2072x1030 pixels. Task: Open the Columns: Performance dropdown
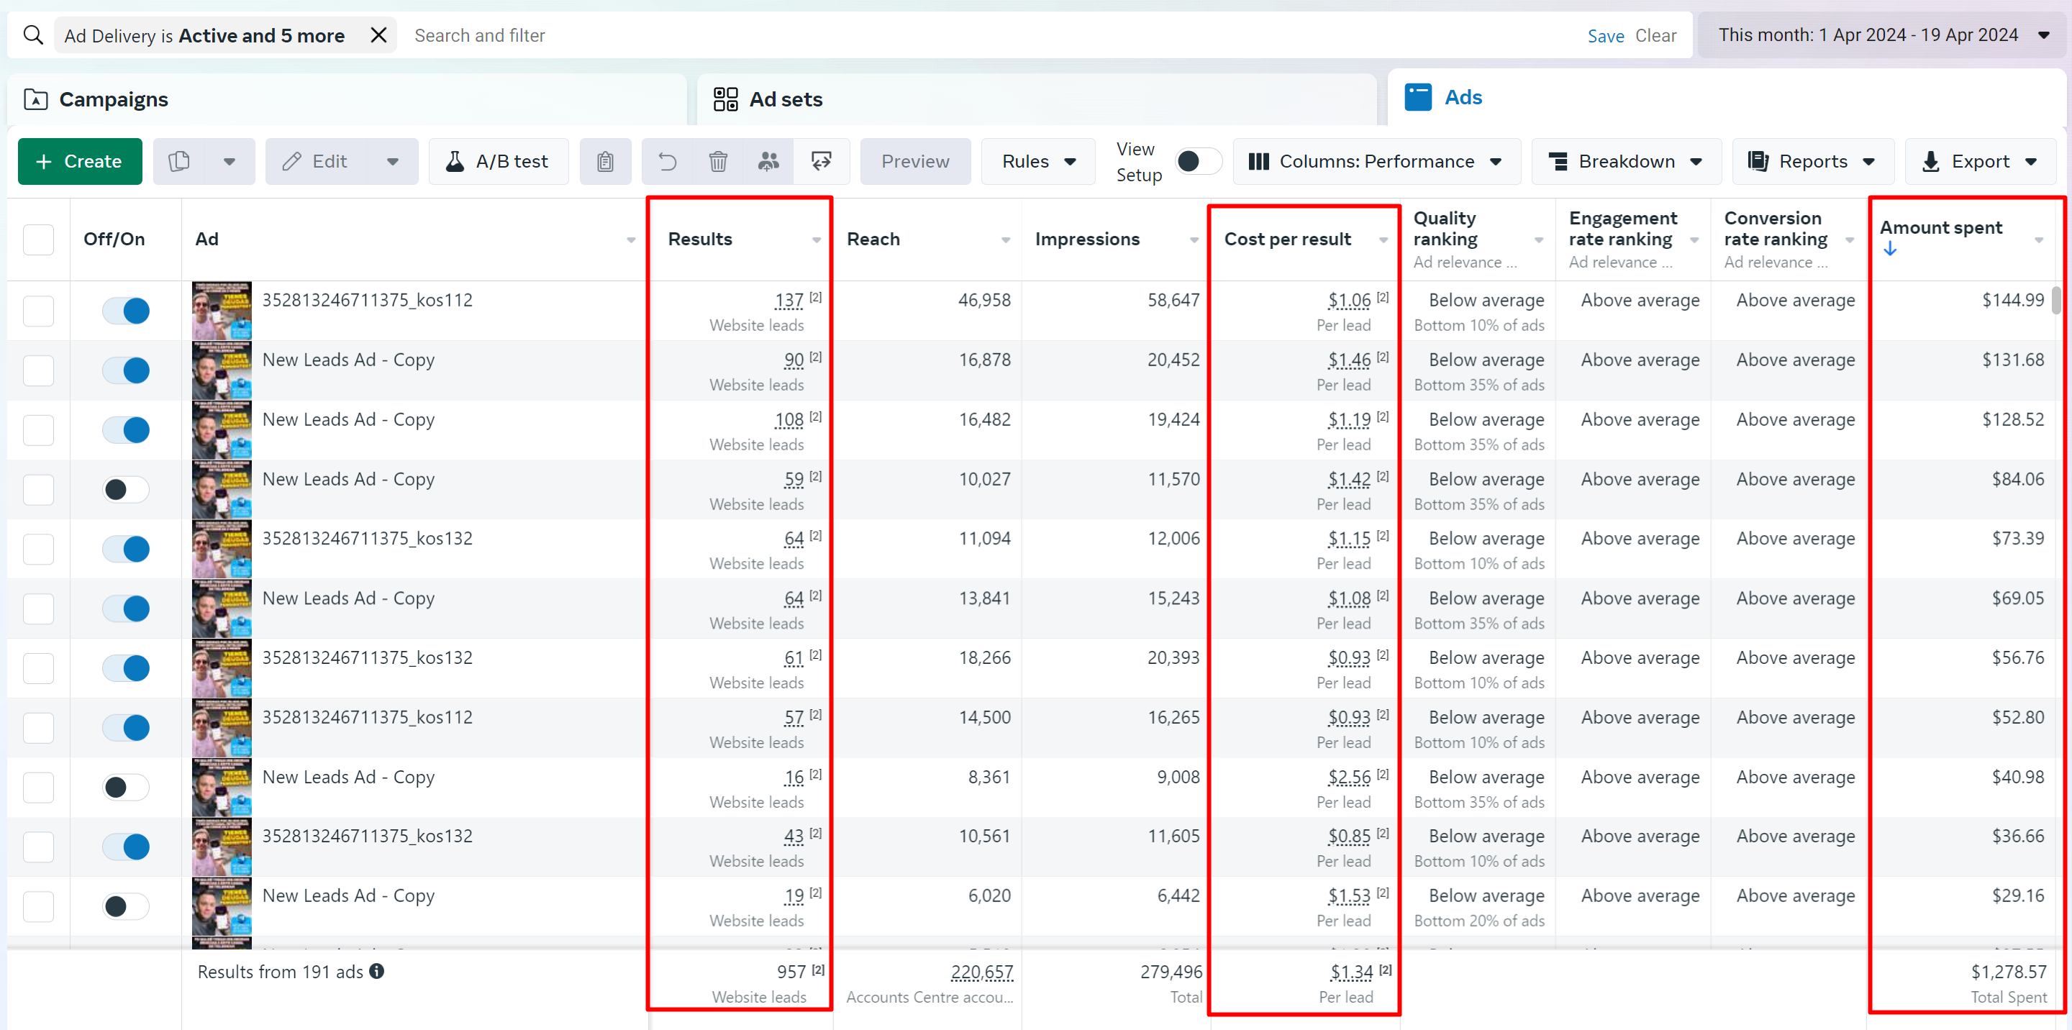(1376, 162)
